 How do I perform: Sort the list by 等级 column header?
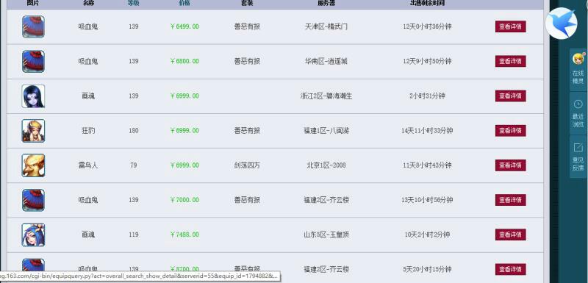[134, 3]
